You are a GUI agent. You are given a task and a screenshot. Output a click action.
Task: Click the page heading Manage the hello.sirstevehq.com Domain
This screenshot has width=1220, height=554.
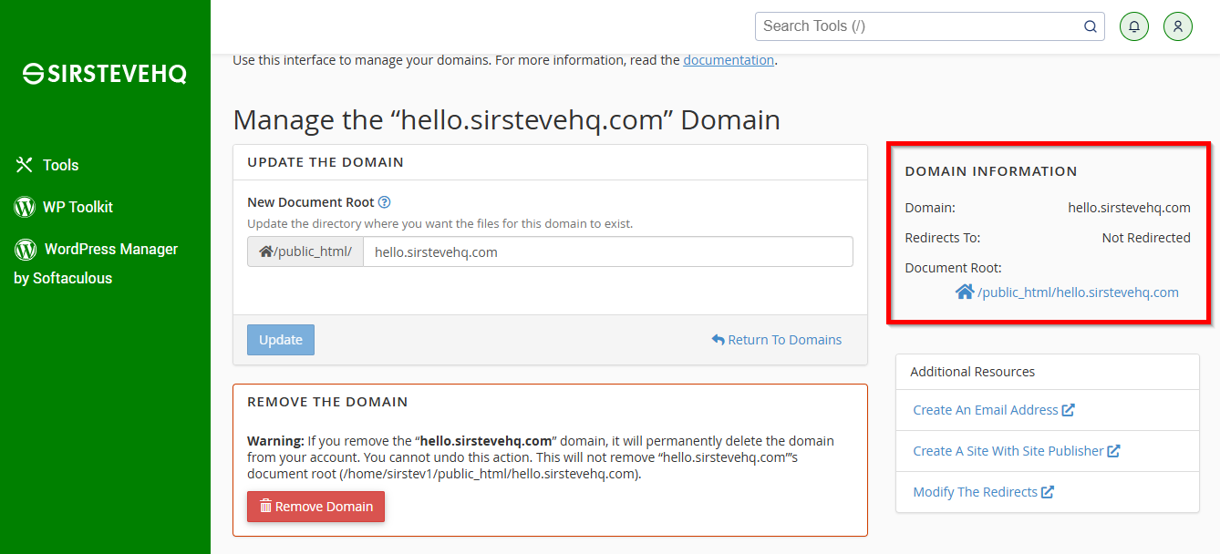[x=507, y=120]
